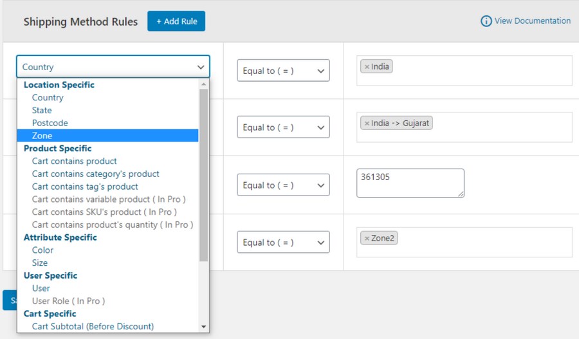Click the Attribute Specific group header
This screenshot has width=579, height=339.
(x=60, y=237)
